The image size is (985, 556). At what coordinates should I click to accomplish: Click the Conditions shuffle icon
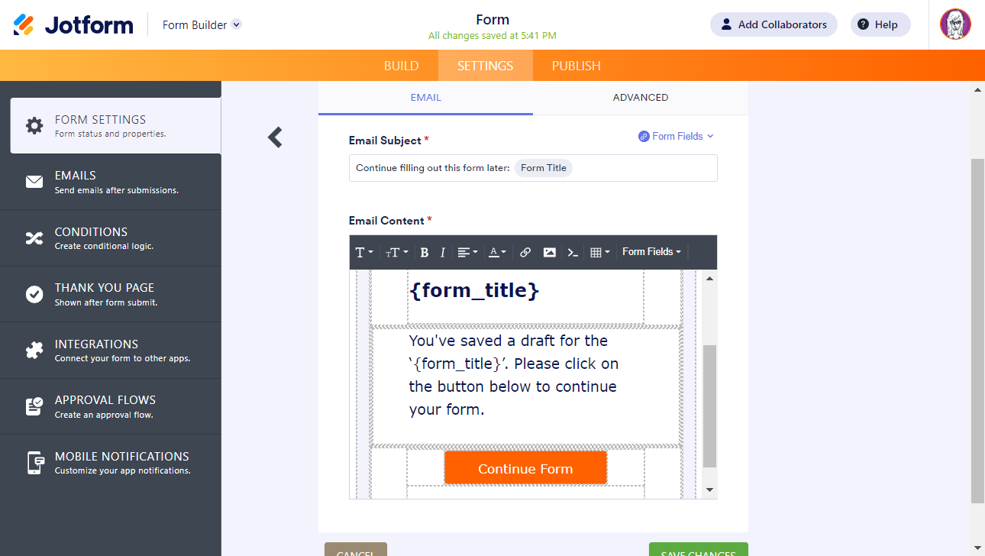tap(34, 238)
